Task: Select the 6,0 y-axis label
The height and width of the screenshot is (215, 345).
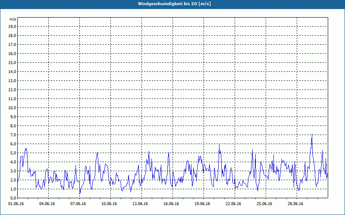Action: [x=13, y=144]
